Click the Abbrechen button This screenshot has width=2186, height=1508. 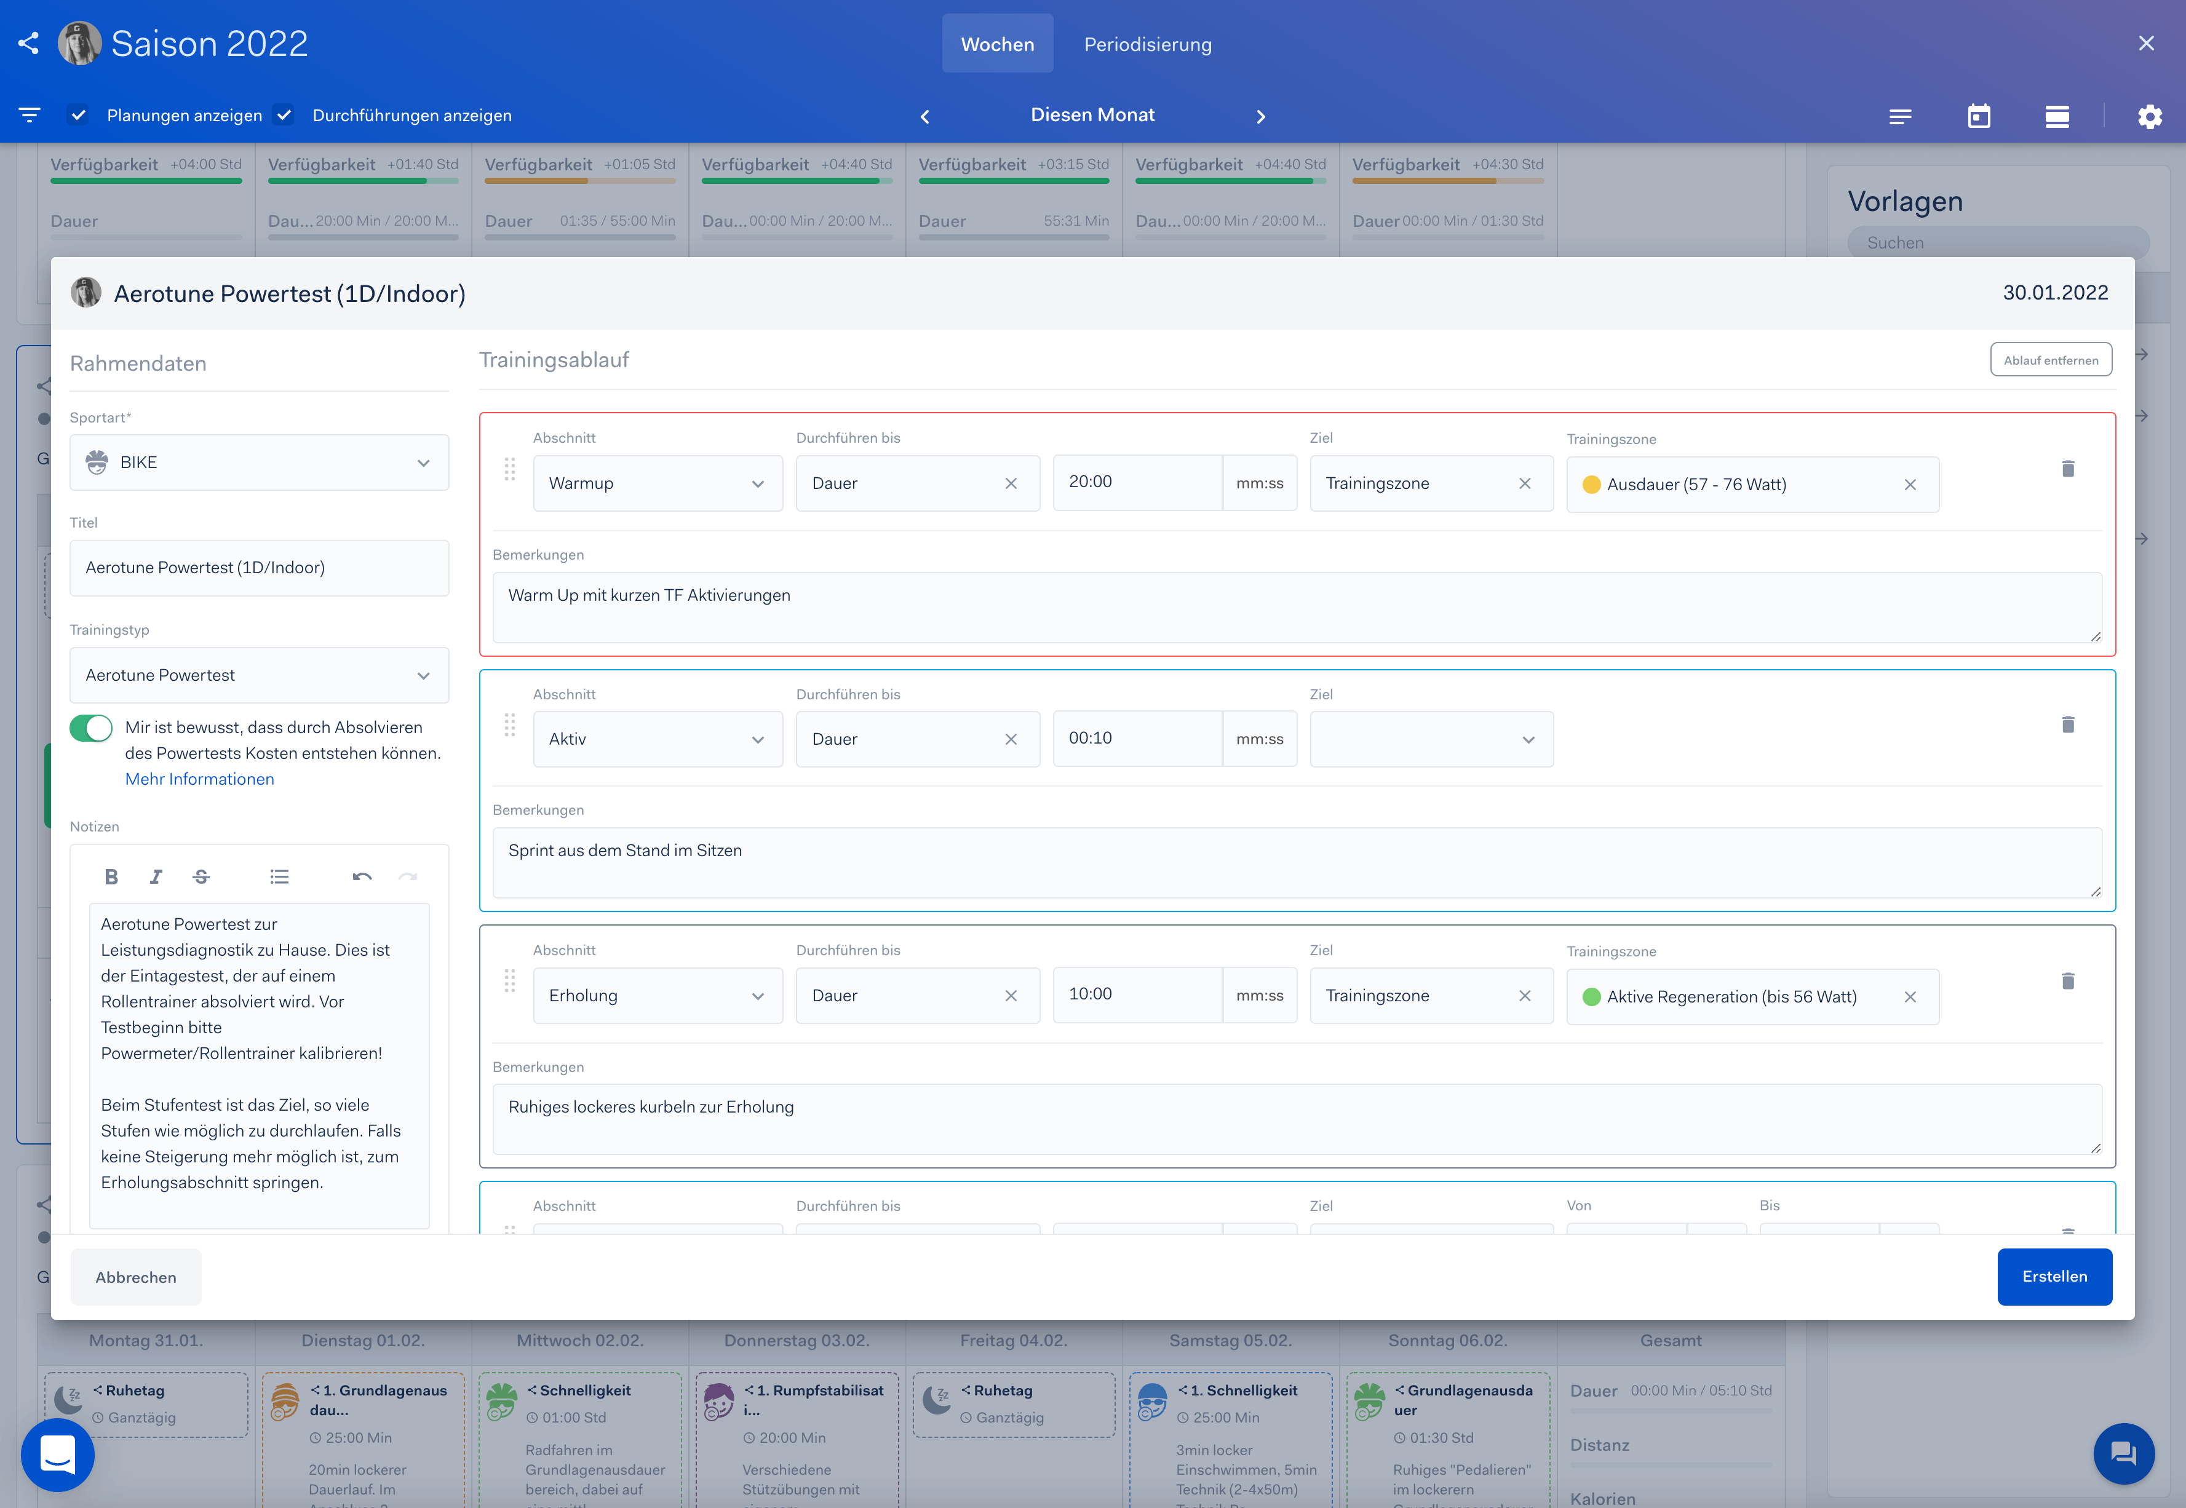(x=136, y=1277)
